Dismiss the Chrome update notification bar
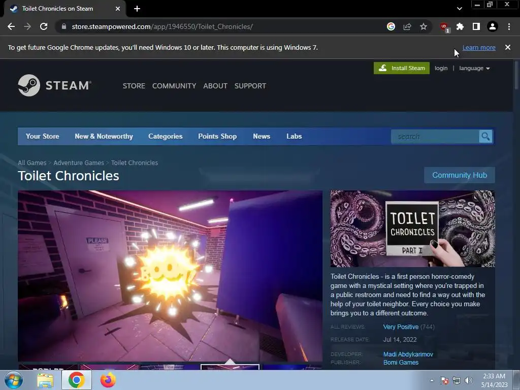The height and width of the screenshot is (390, 520). pyautogui.click(x=508, y=47)
